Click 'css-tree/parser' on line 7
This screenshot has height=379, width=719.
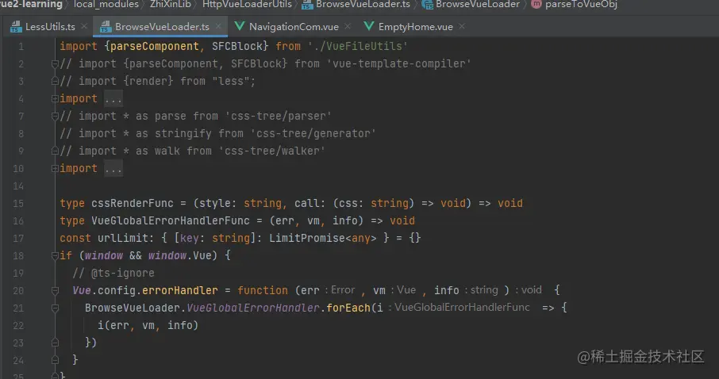point(278,116)
